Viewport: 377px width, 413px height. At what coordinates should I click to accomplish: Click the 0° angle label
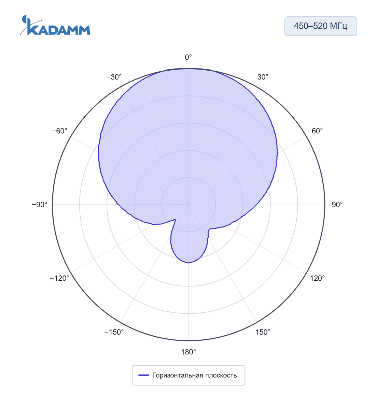188,57
